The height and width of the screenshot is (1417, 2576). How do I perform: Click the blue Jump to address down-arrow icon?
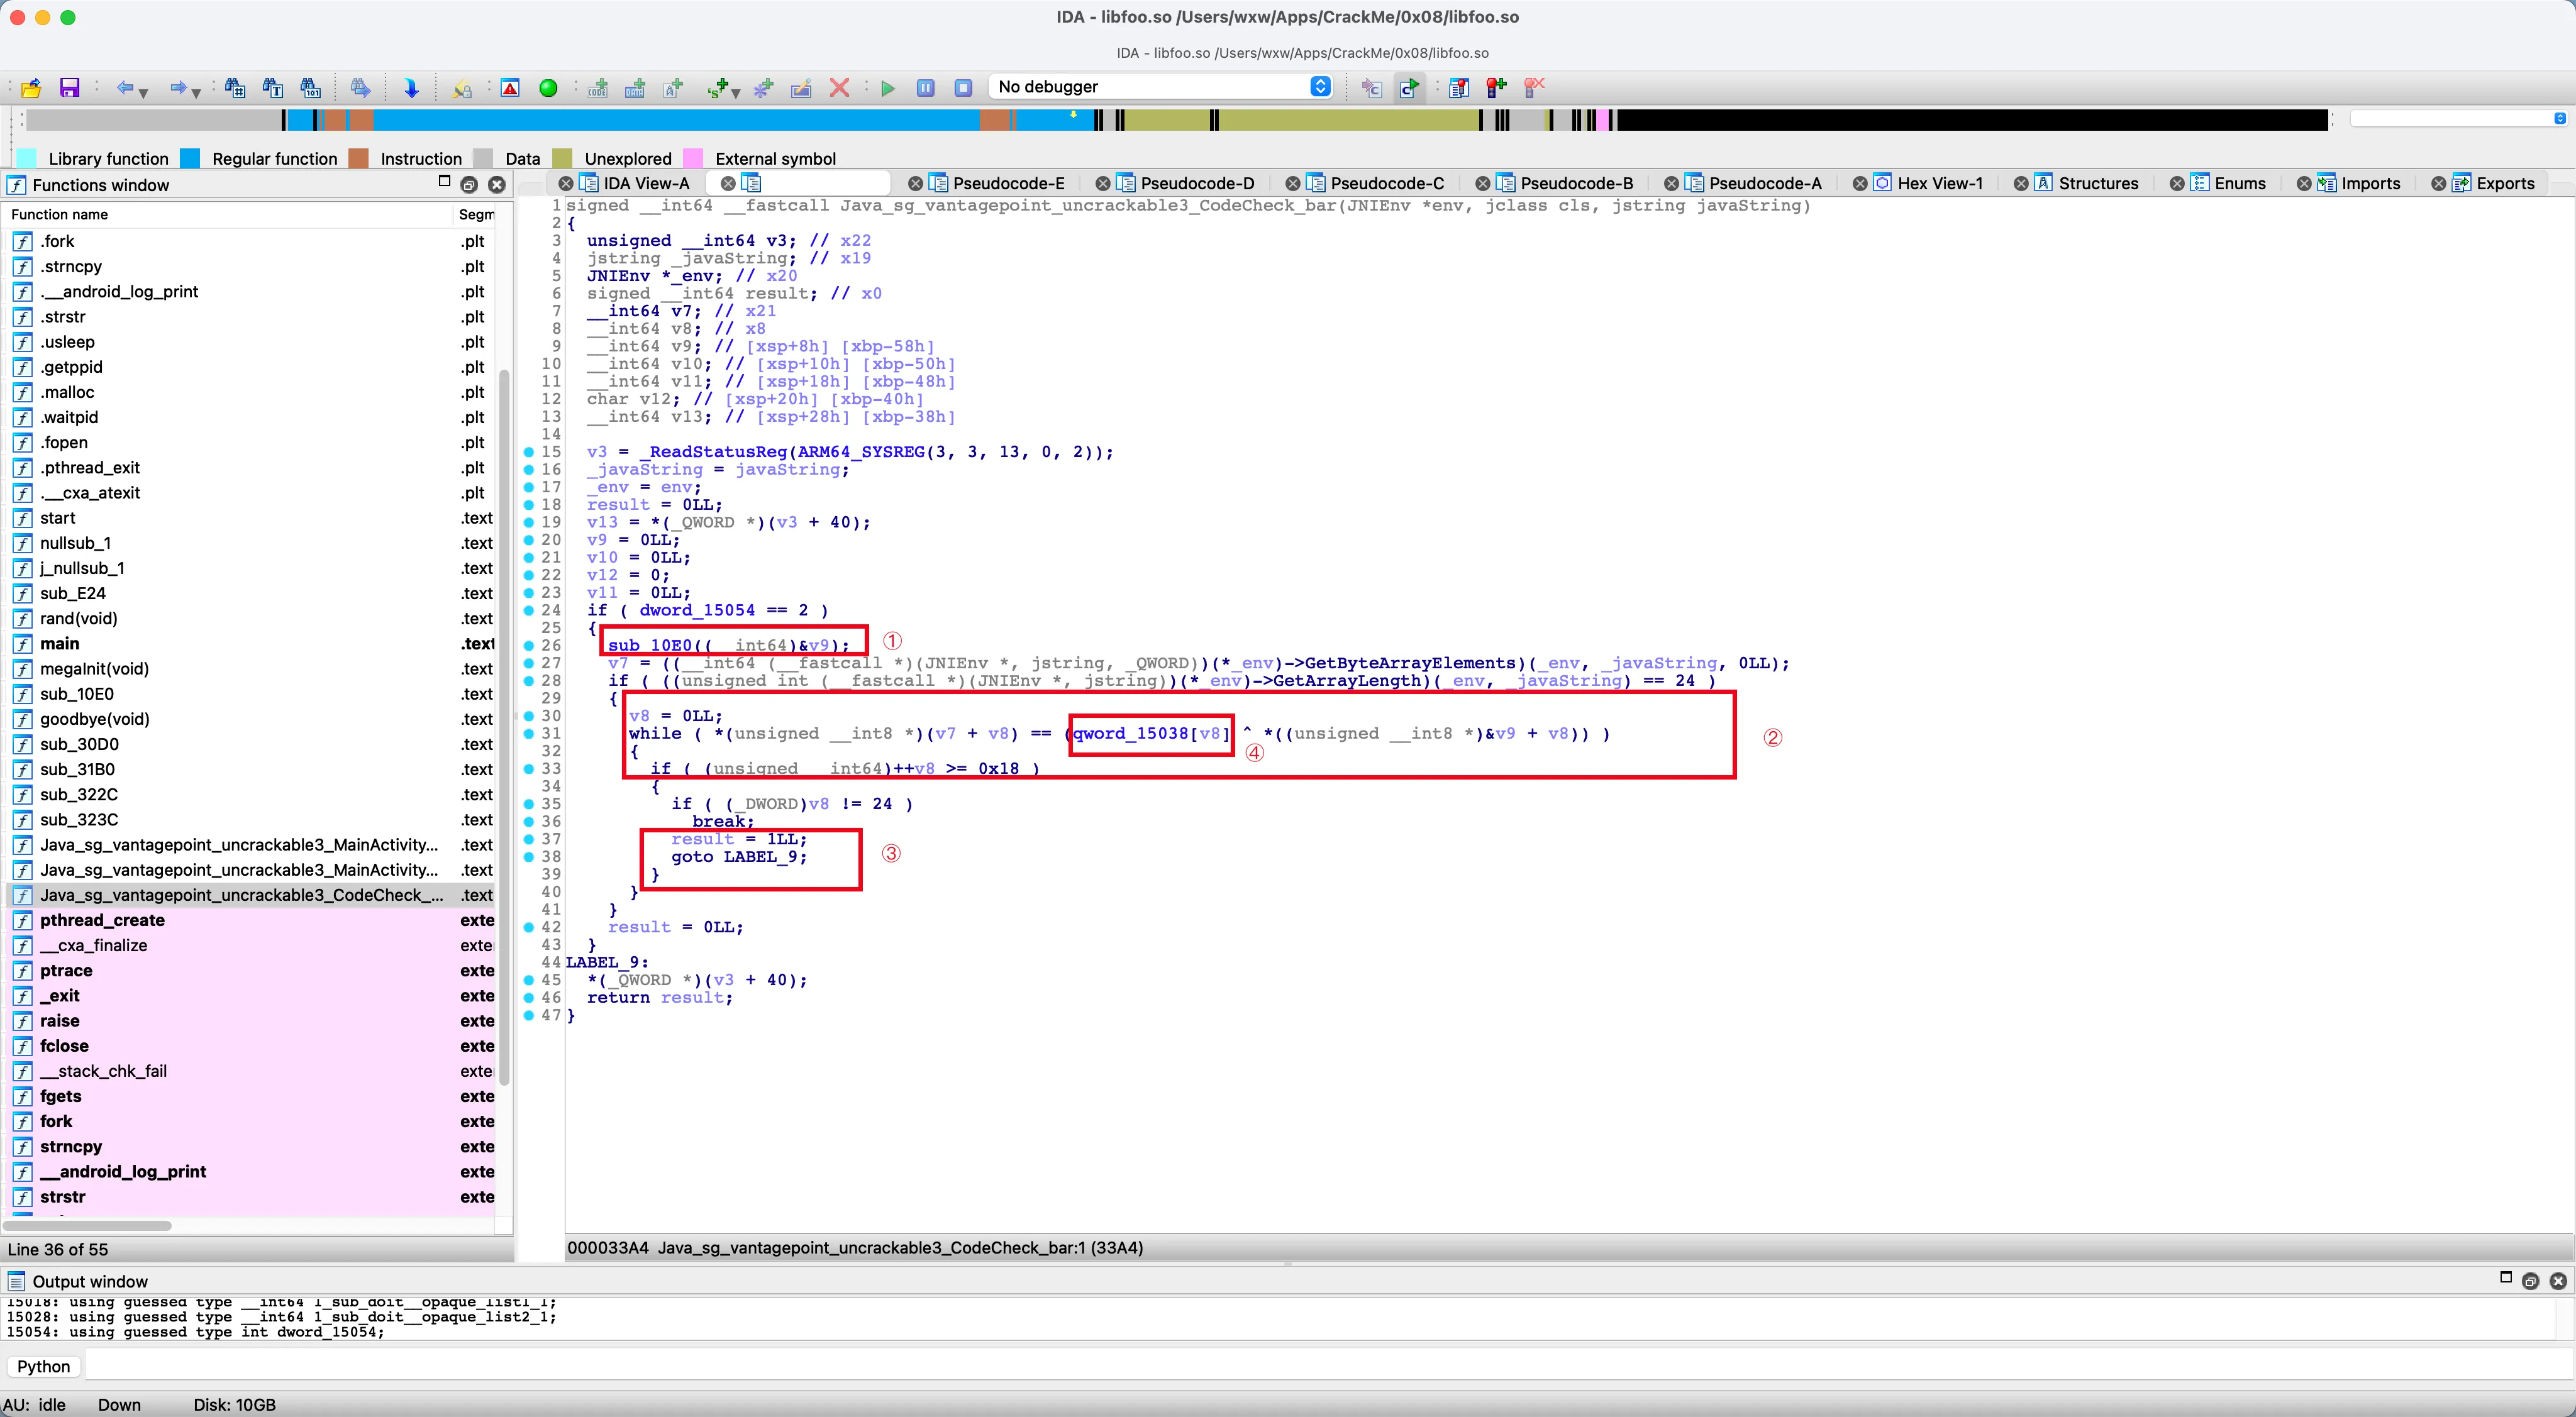pos(411,88)
